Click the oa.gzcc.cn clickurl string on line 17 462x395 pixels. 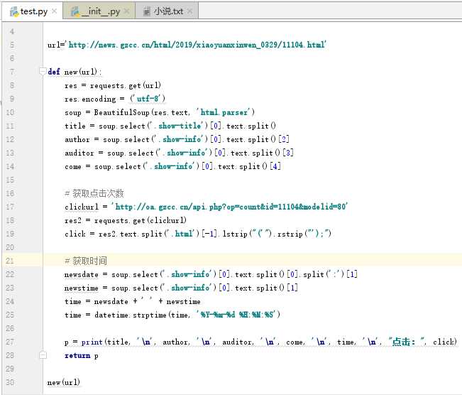(x=229, y=207)
